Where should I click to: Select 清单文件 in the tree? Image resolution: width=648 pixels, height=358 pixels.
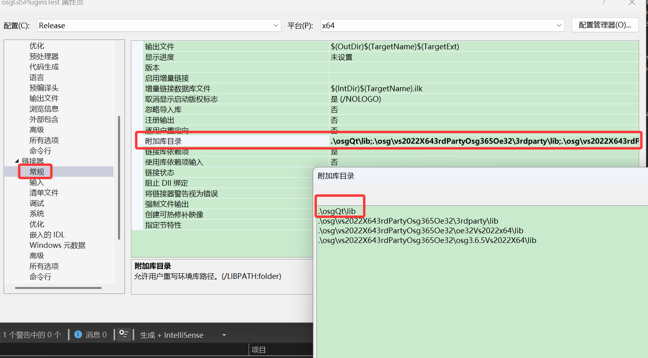(44, 193)
